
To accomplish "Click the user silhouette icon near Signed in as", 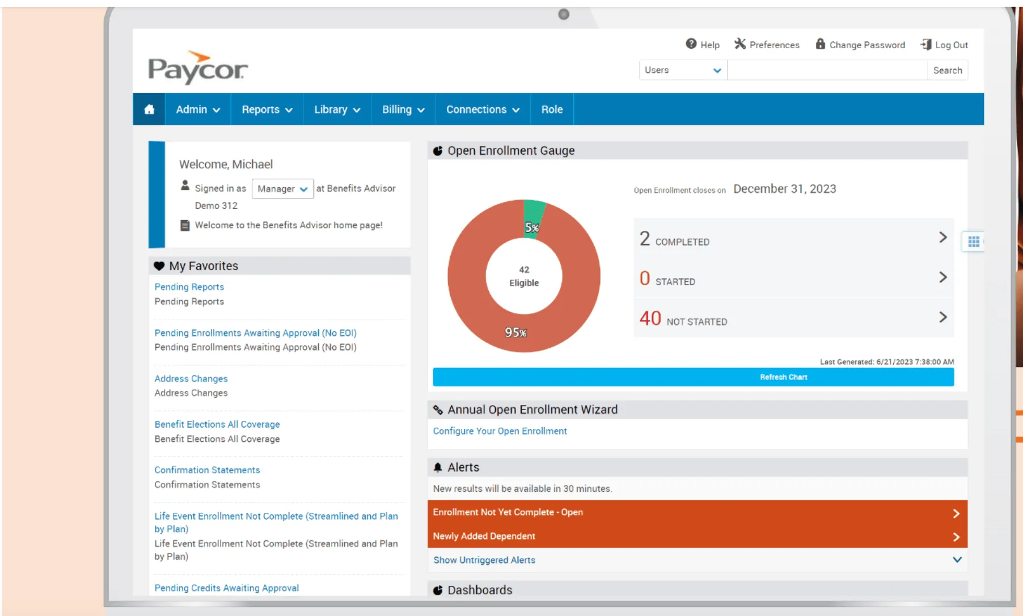I will (x=185, y=185).
